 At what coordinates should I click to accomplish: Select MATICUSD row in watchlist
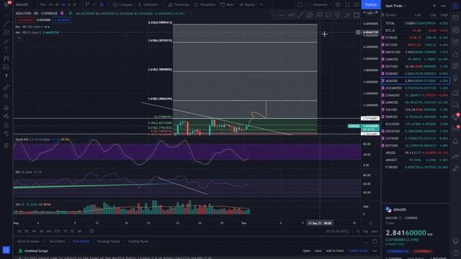(x=416, y=52)
